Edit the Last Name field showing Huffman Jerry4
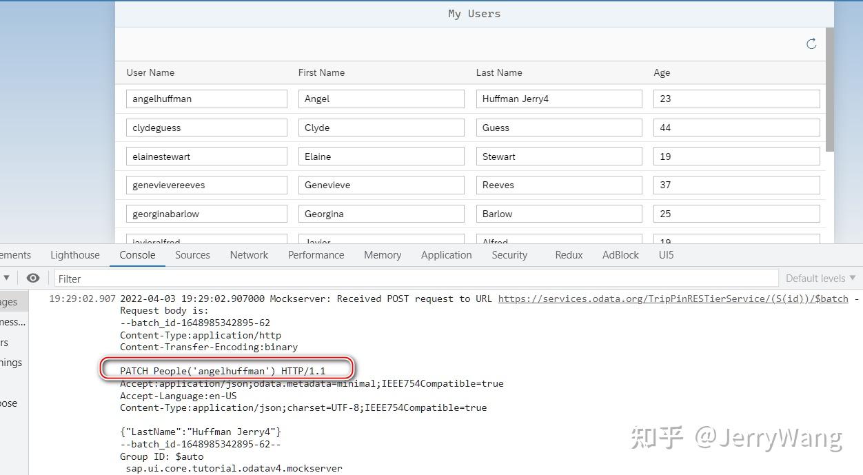Viewport: 863px width, 475px height. point(558,99)
